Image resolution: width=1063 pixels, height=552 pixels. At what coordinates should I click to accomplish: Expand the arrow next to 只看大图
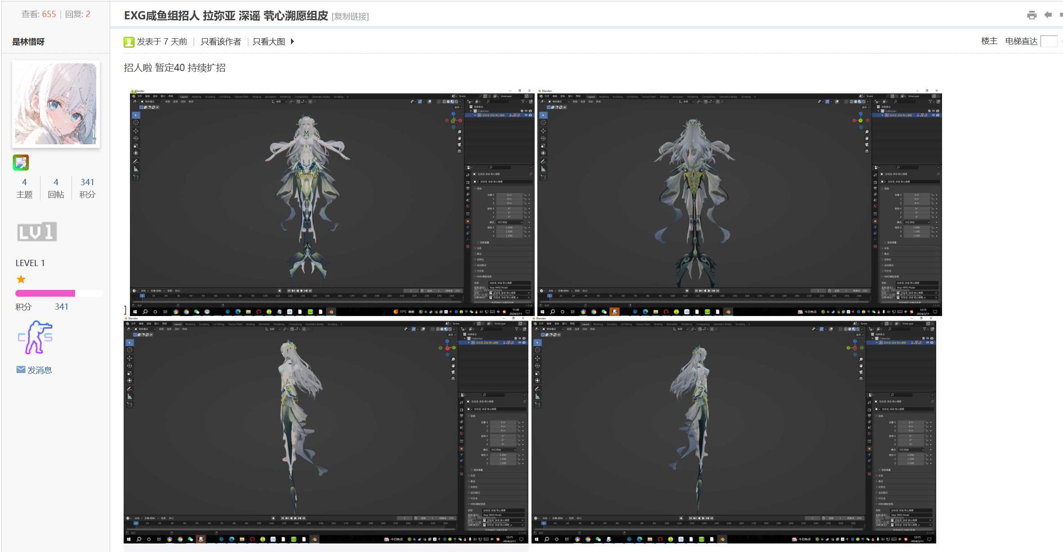[x=292, y=41]
